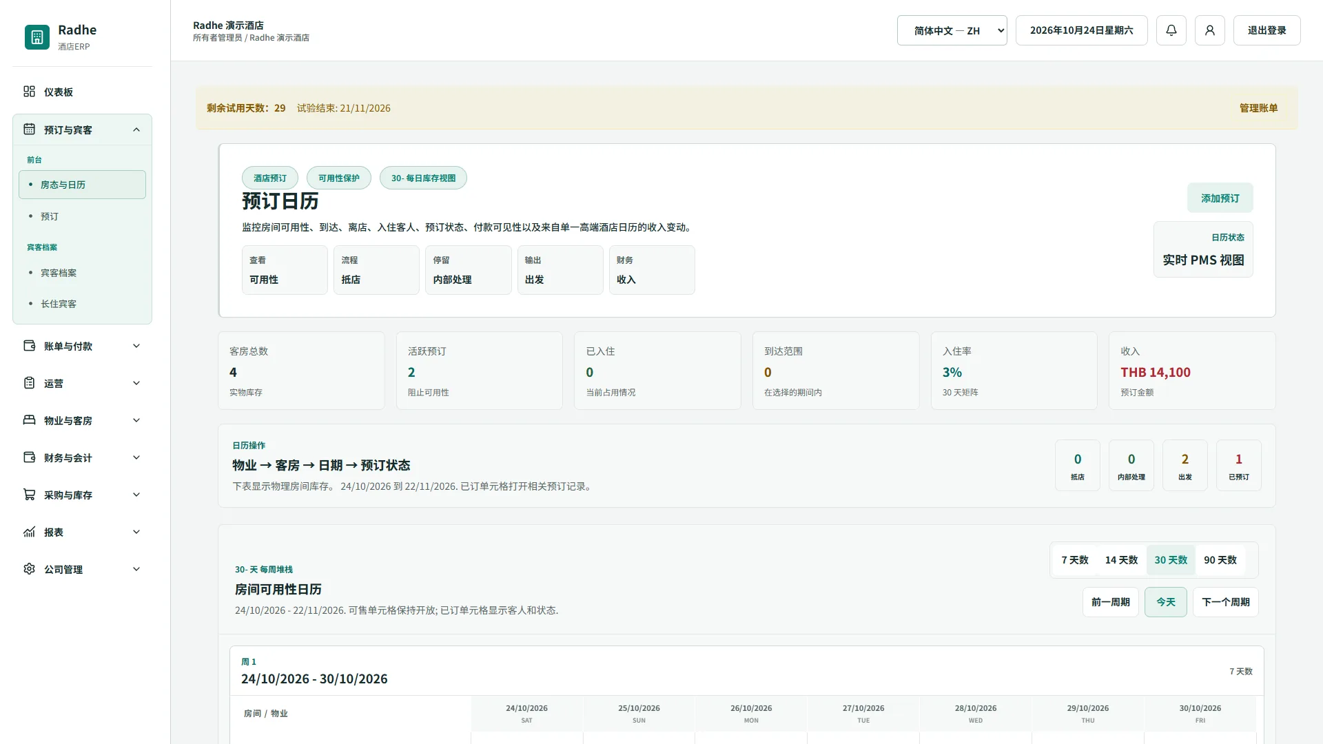Image resolution: width=1323 pixels, height=744 pixels.
Task: Select the 7 天数 range option
Action: (1074, 560)
